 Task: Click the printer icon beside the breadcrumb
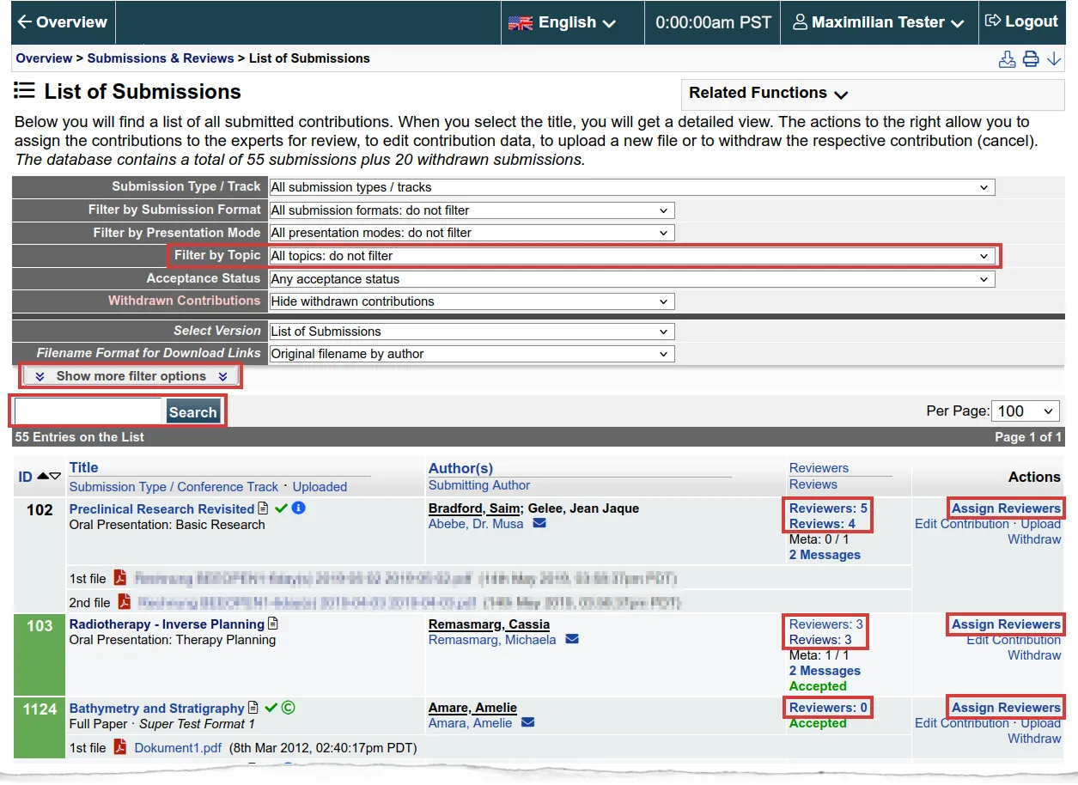click(1031, 59)
